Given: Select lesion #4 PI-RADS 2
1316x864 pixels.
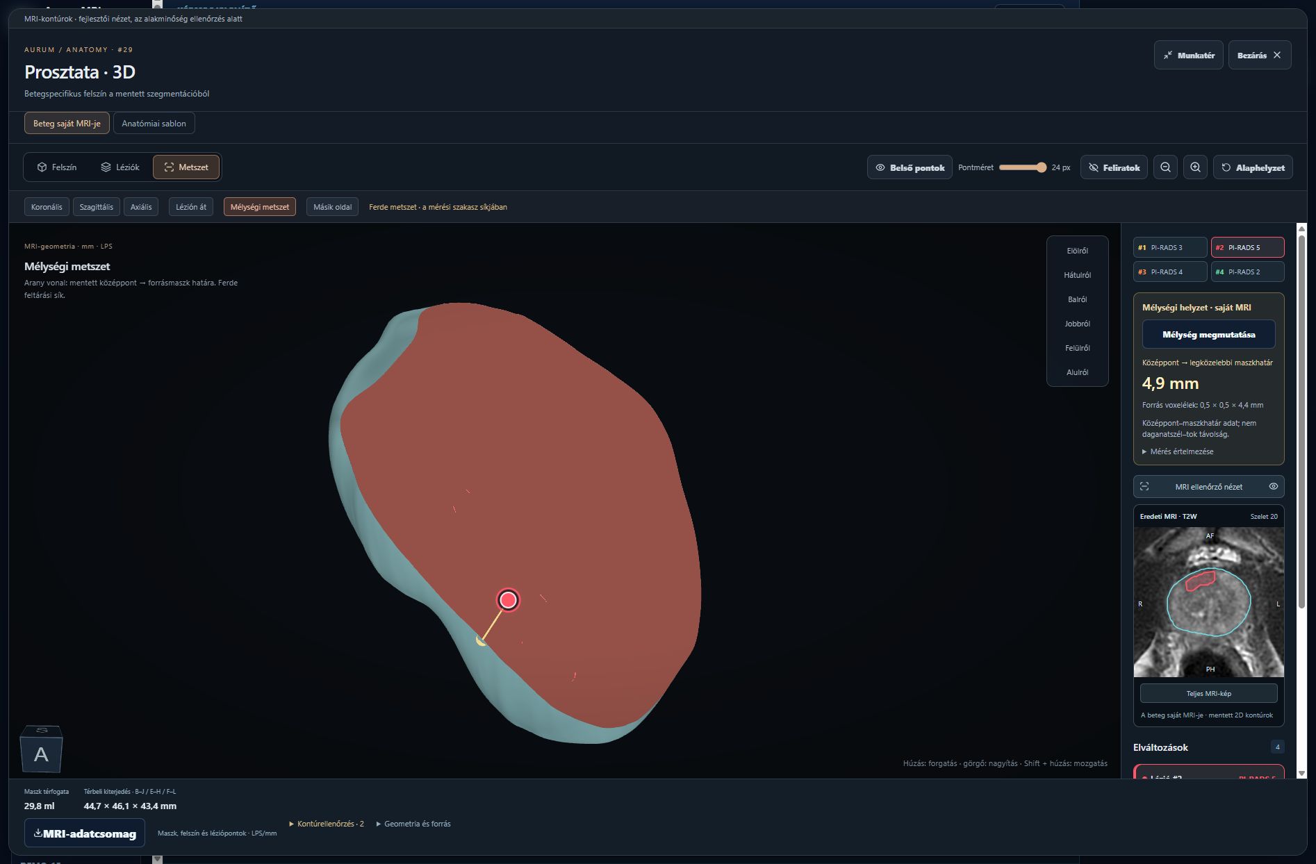Looking at the screenshot, I should (1247, 272).
